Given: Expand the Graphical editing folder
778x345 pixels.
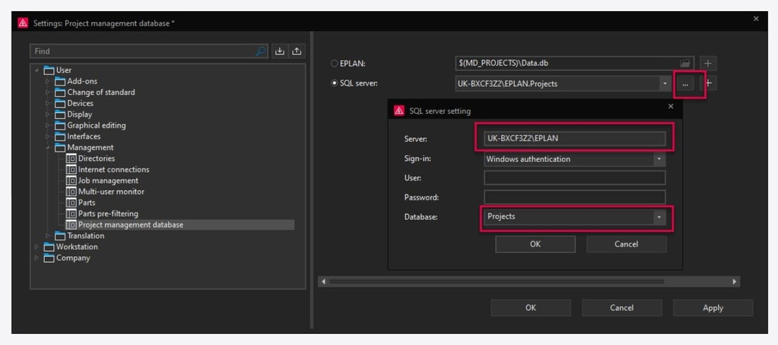Looking at the screenshot, I should [48, 126].
